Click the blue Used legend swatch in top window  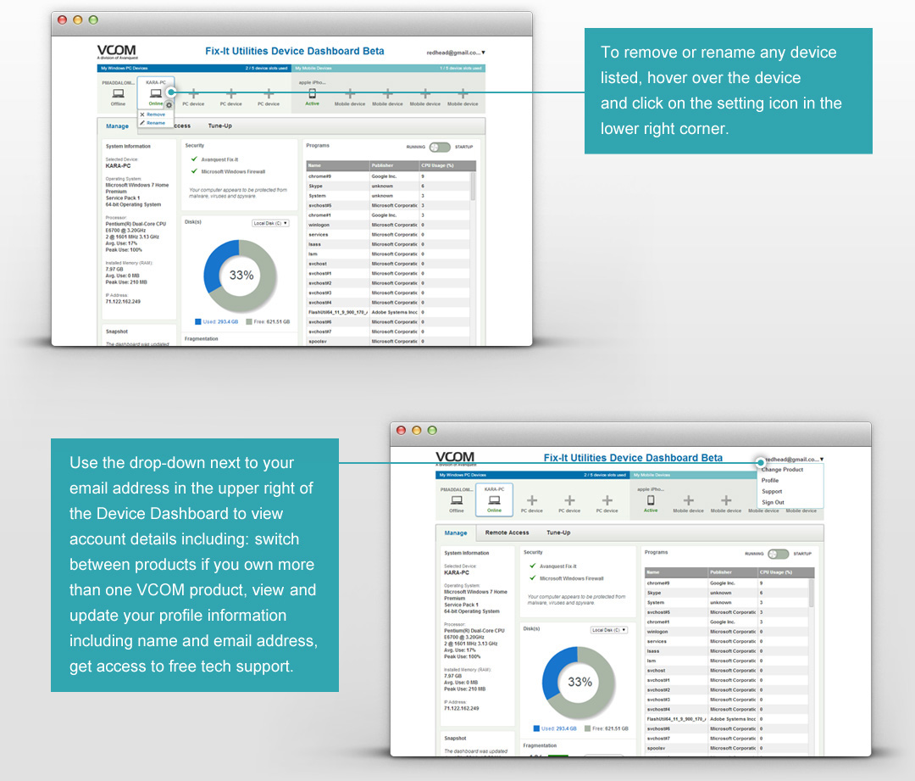tap(198, 322)
